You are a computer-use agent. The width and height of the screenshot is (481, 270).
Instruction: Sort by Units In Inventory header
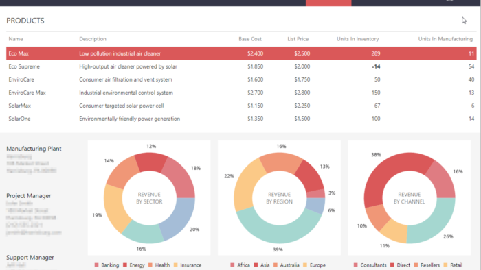coord(358,39)
